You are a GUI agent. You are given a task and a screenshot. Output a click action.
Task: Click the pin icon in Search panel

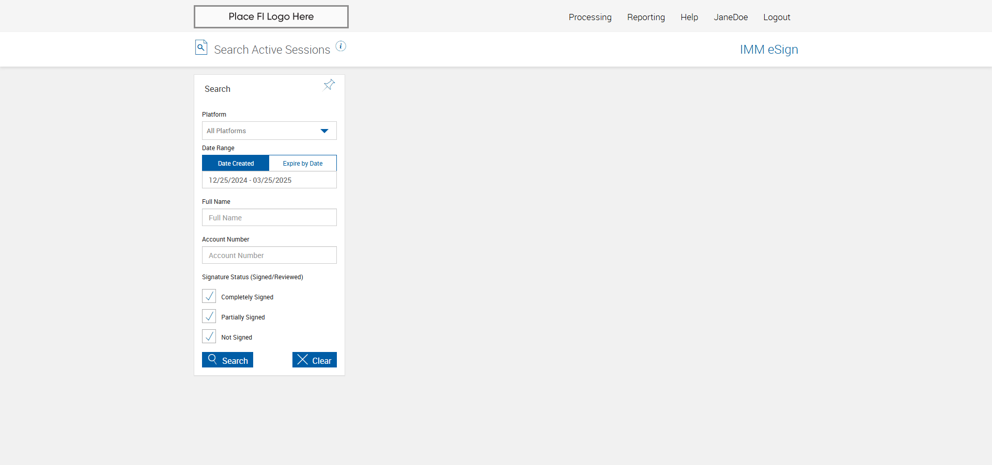coord(329,85)
